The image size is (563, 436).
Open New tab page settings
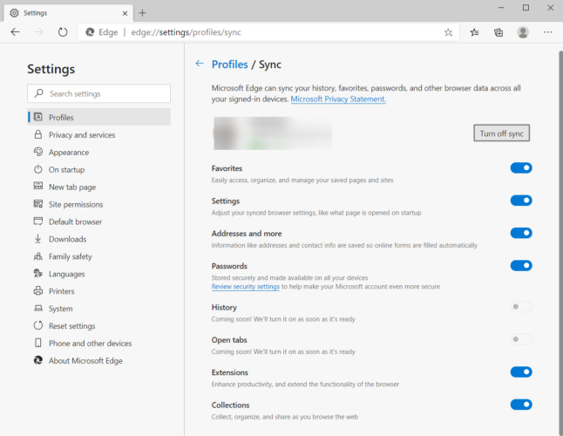tap(99, 187)
